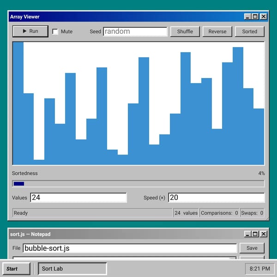Click the 'Swaps: 0' status panel

[x=252, y=213]
